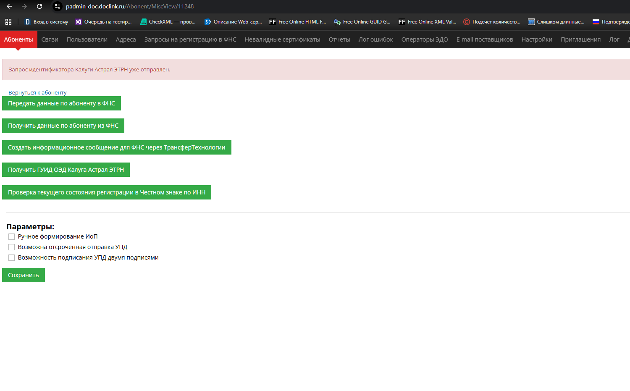This screenshot has width=630, height=391.
Task: Create info message via ТрансферТехнологии button
Action: 117,147
